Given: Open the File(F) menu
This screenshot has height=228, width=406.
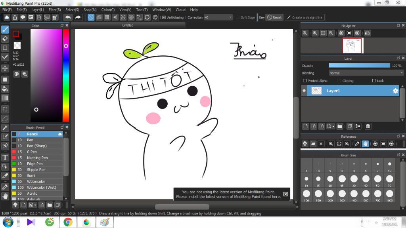Looking at the screenshot, I should point(7,10).
